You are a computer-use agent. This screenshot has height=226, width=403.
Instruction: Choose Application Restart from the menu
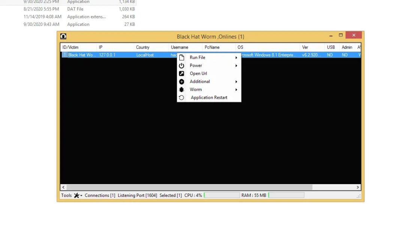209,97
